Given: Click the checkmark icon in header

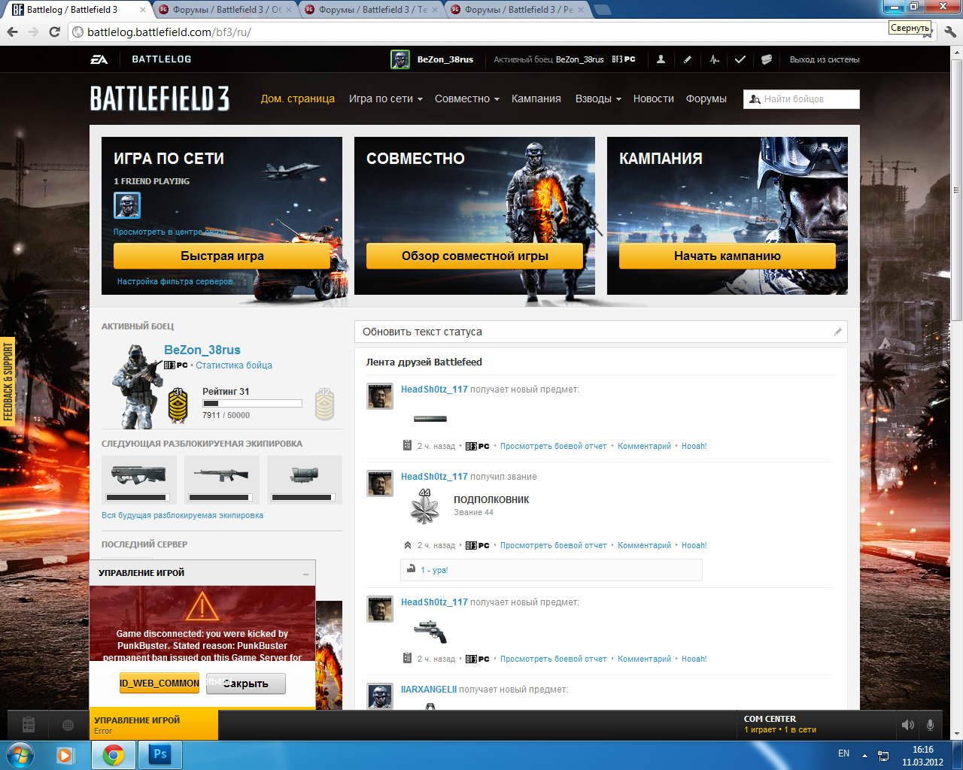Looking at the screenshot, I should (740, 59).
